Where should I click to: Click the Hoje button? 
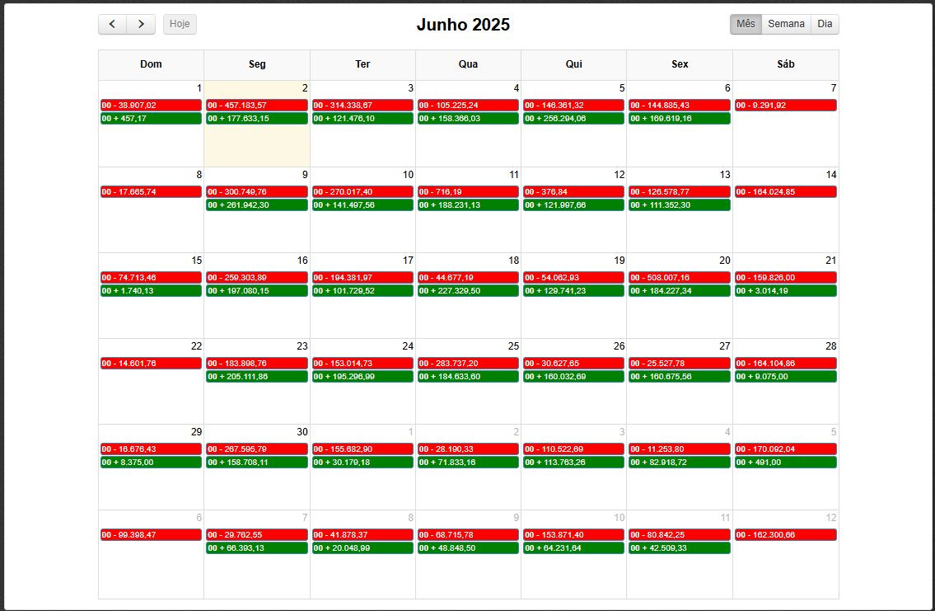(180, 25)
